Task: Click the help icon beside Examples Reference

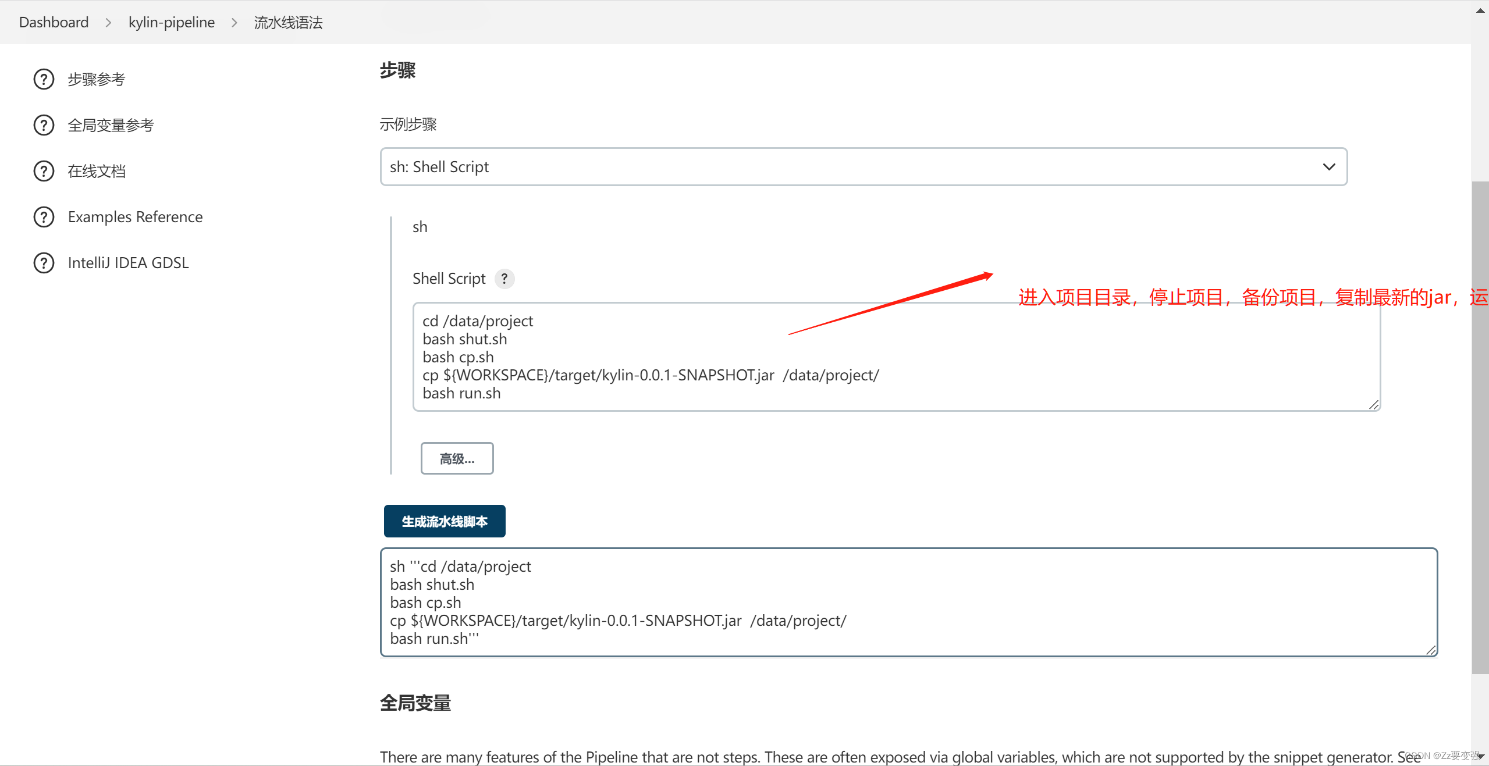Action: point(43,216)
